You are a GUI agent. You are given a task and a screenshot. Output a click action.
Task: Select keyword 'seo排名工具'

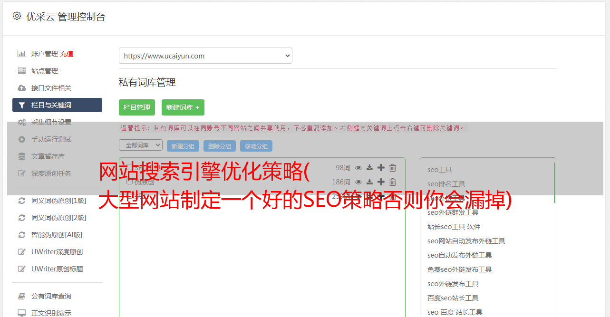pyautogui.click(x=446, y=184)
